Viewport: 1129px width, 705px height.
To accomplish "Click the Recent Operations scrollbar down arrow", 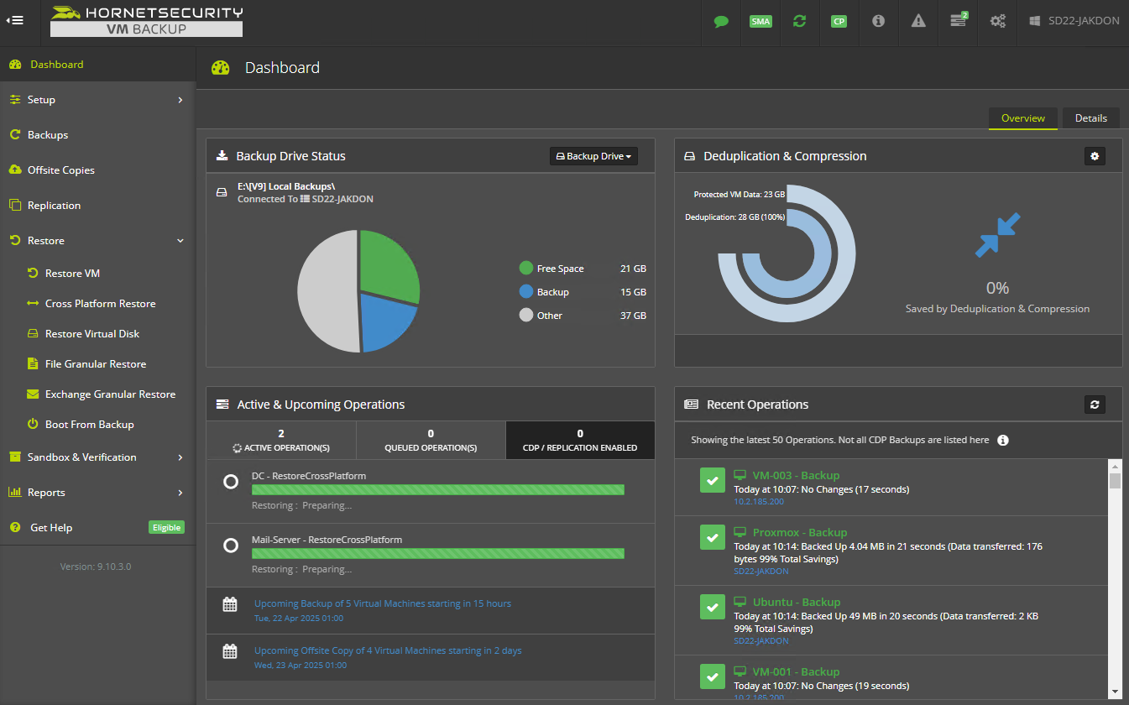I will (x=1115, y=692).
